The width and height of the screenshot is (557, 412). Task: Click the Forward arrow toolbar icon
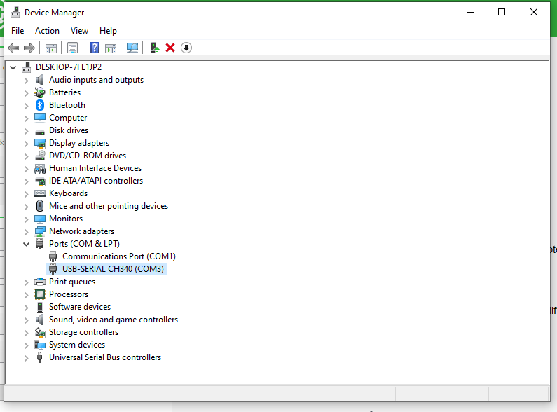(29, 48)
